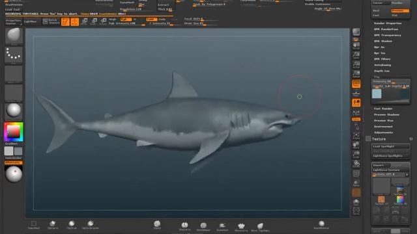Select the SelectRect brush at bottom
This screenshot has width=417, height=234.
(34, 225)
